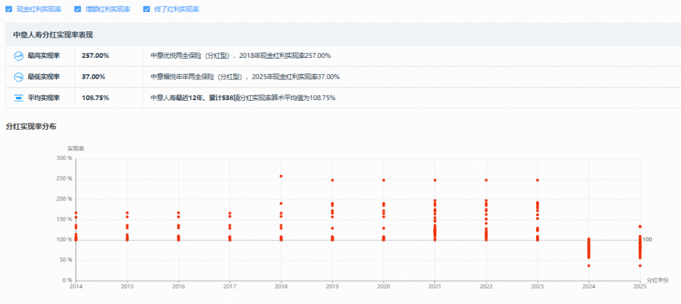Click the 108.75% value cell
The image size is (681, 304).
95,98
